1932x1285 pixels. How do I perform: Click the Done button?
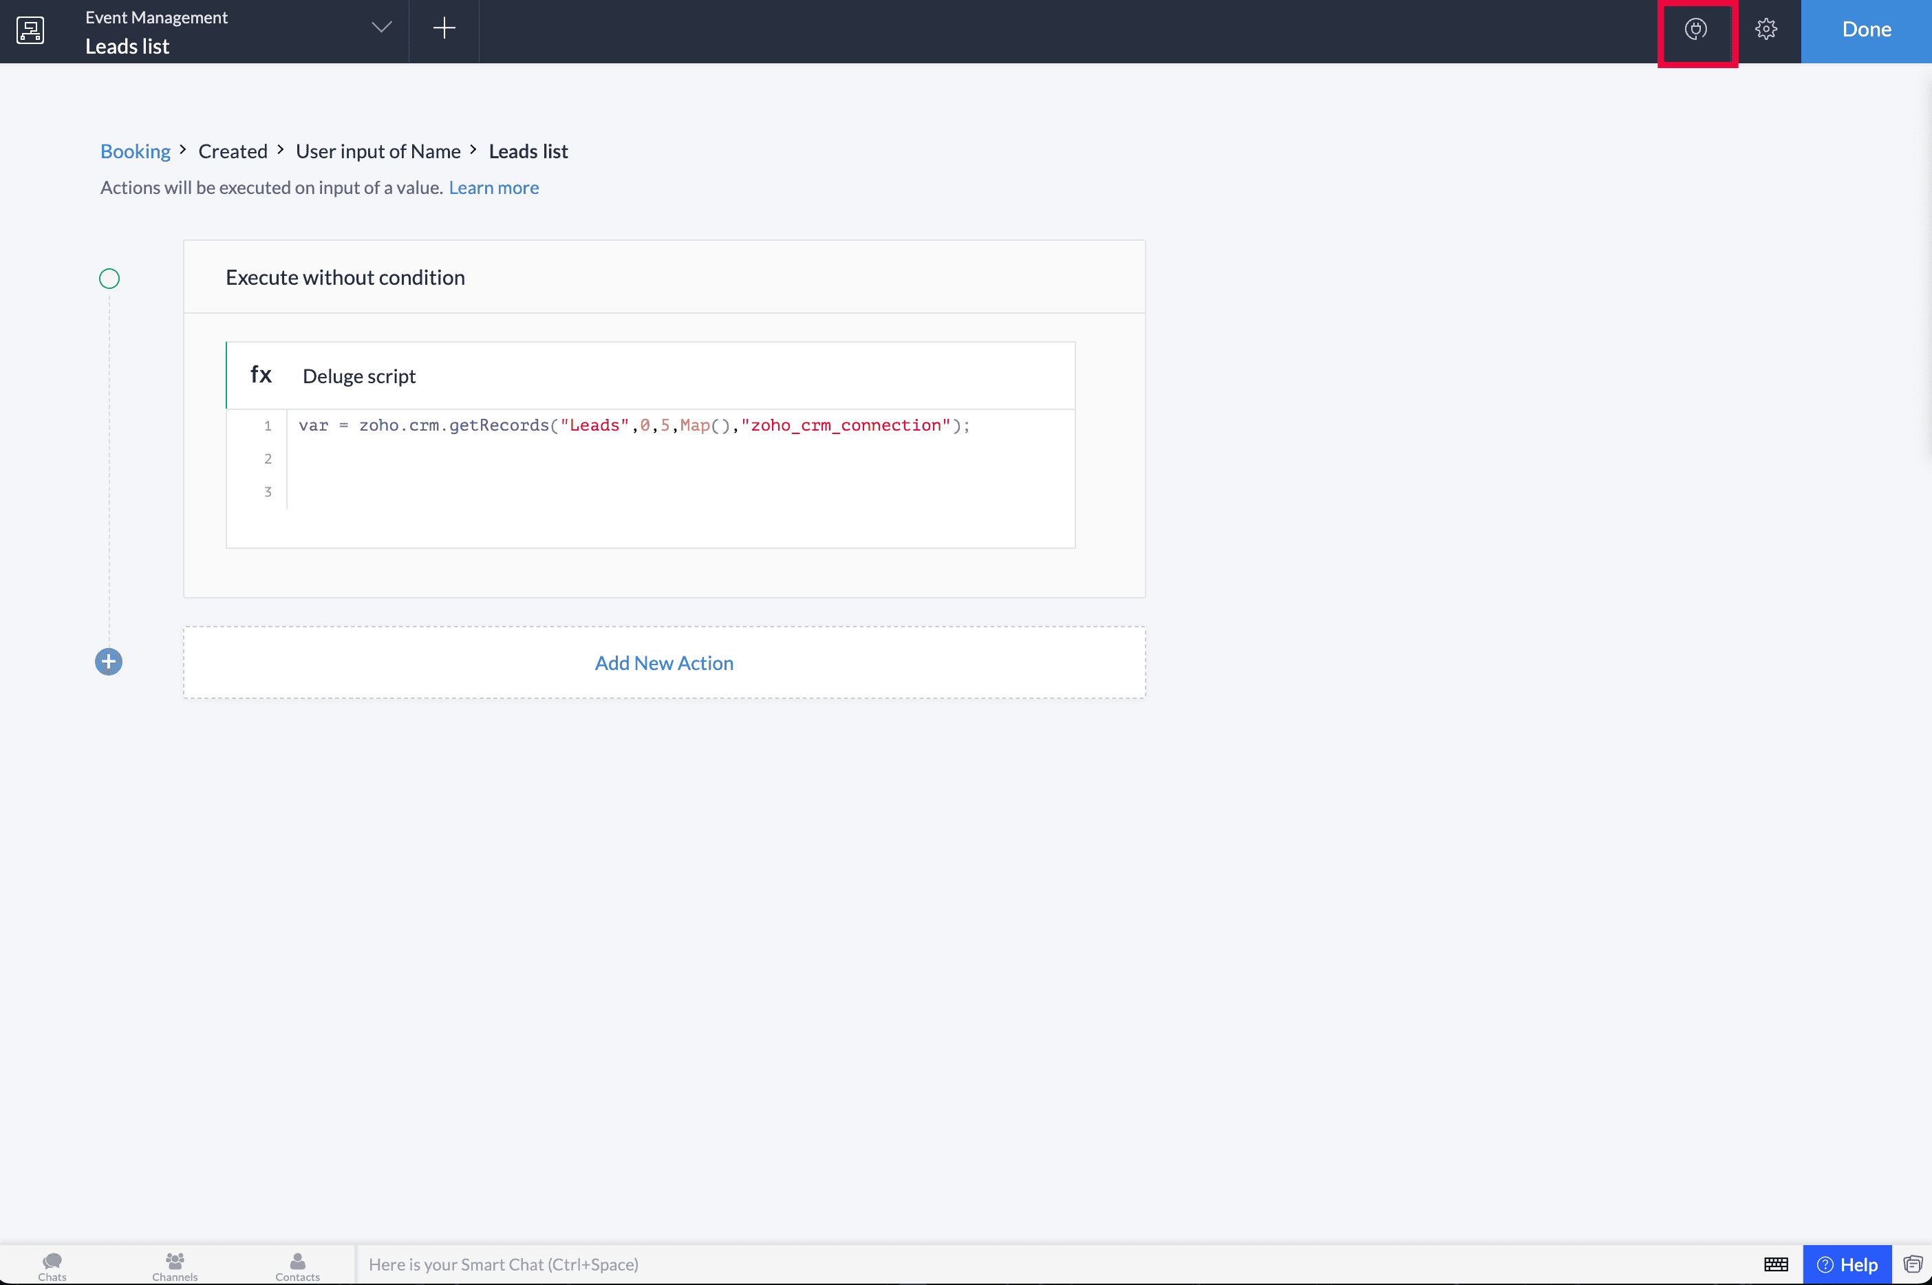(x=1866, y=30)
